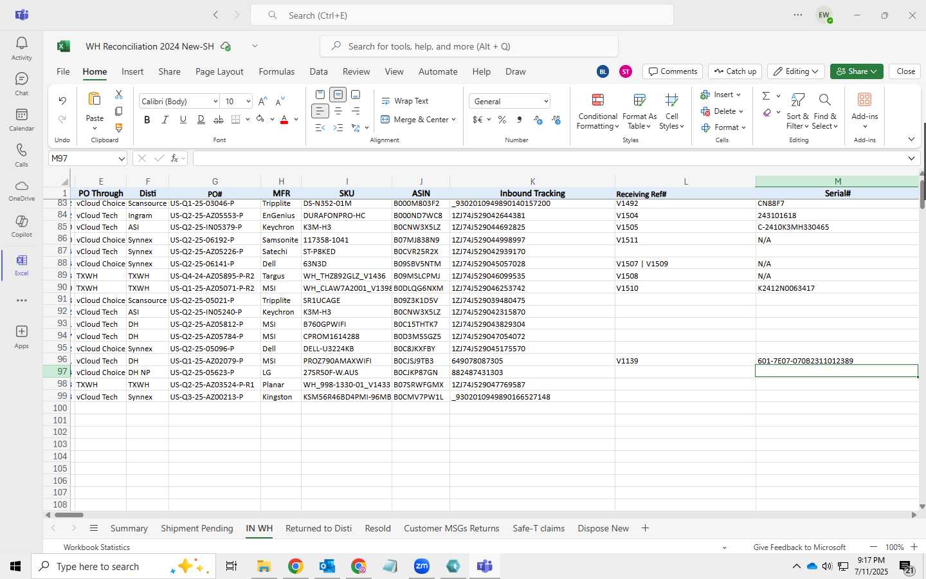Decrease cell indent

[320, 128]
